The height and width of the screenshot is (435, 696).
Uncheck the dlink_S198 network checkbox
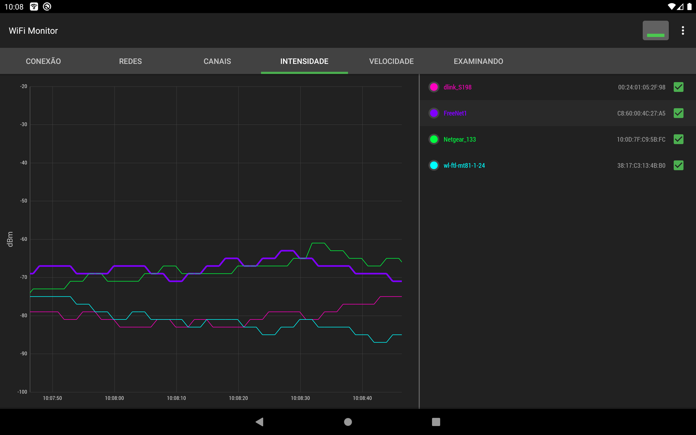point(678,87)
